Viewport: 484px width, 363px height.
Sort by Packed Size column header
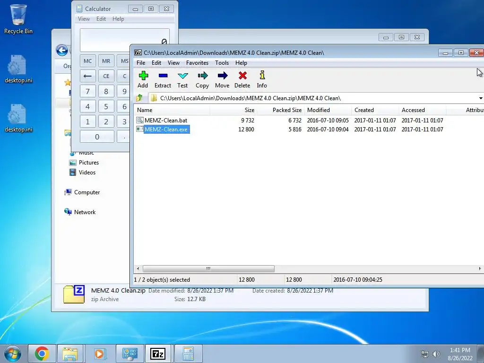pyautogui.click(x=281, y=110)
